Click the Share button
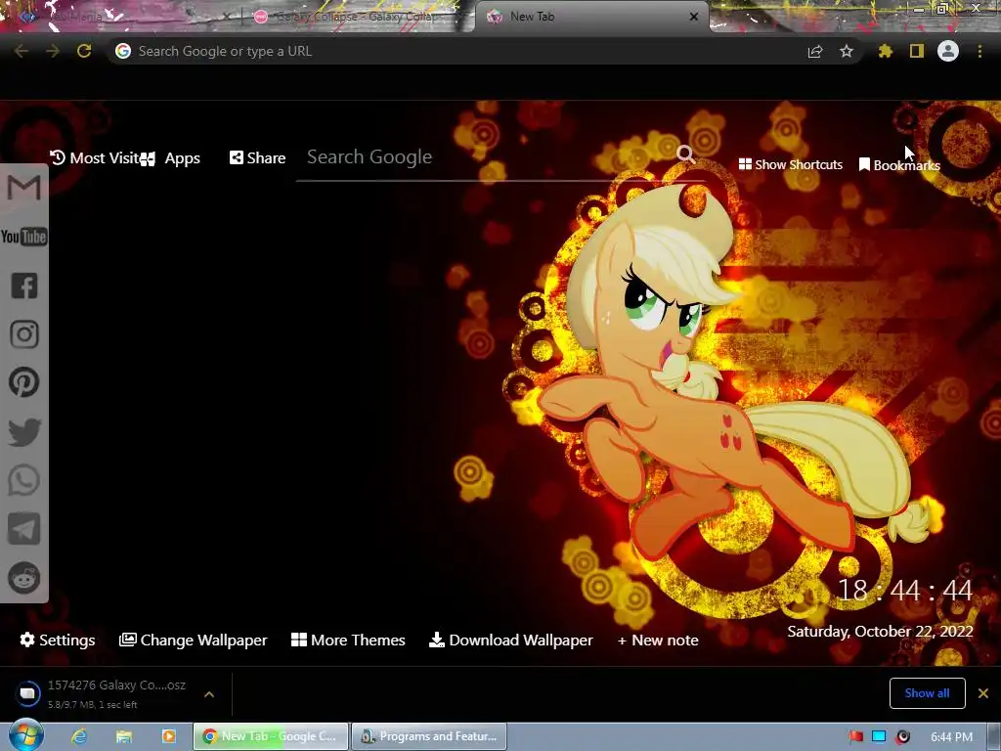The width and height of the screenshot is (1001, 751). point(257,157)
